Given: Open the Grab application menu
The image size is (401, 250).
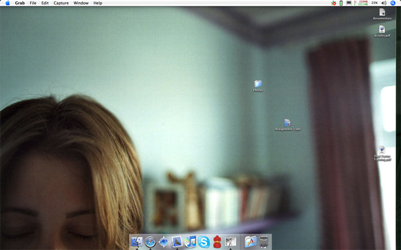Looking at the screenshot, I should point(19,3).
